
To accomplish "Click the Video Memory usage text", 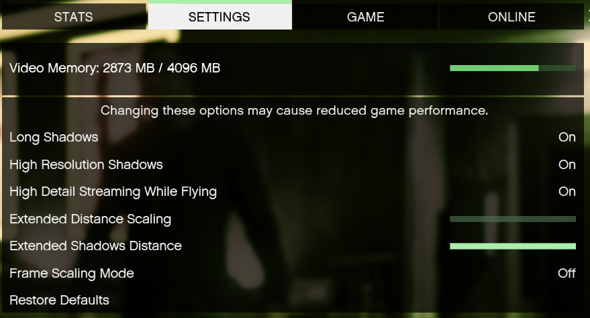I will (115, 68).
